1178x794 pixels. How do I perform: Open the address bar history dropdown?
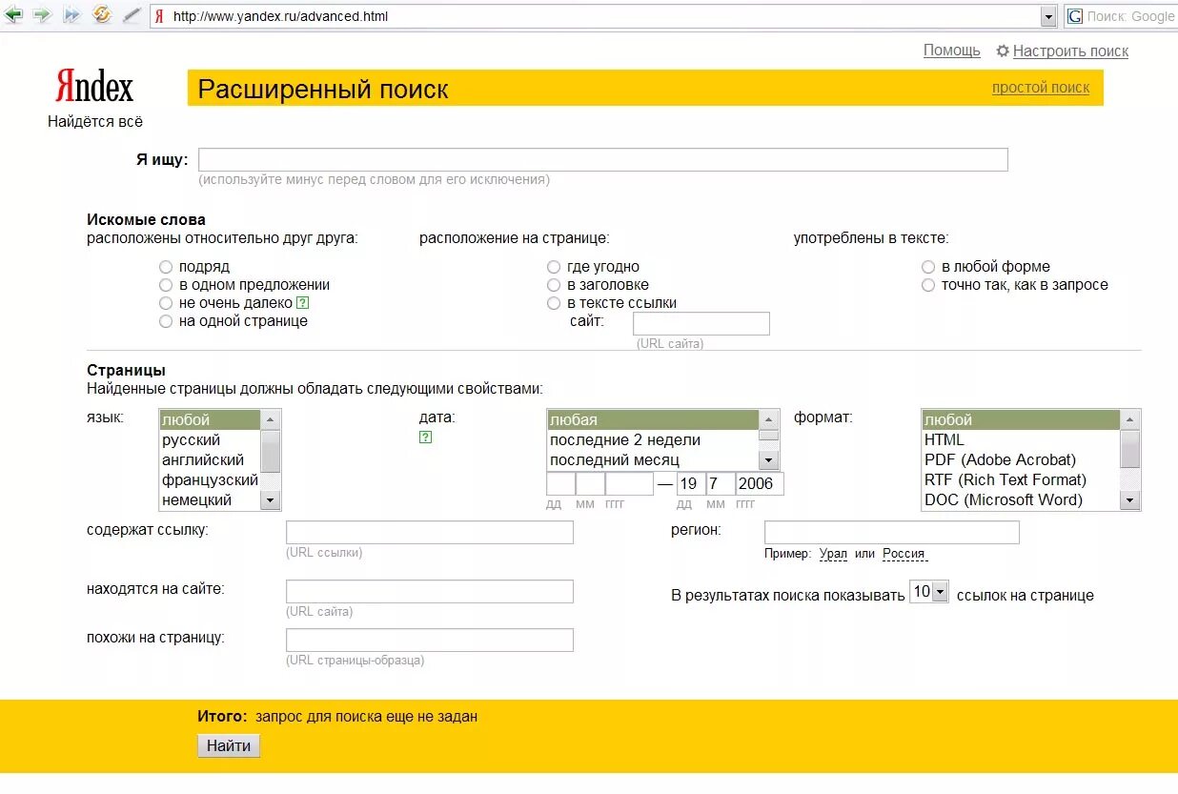pyautogui.click(x=1048, y=16)
